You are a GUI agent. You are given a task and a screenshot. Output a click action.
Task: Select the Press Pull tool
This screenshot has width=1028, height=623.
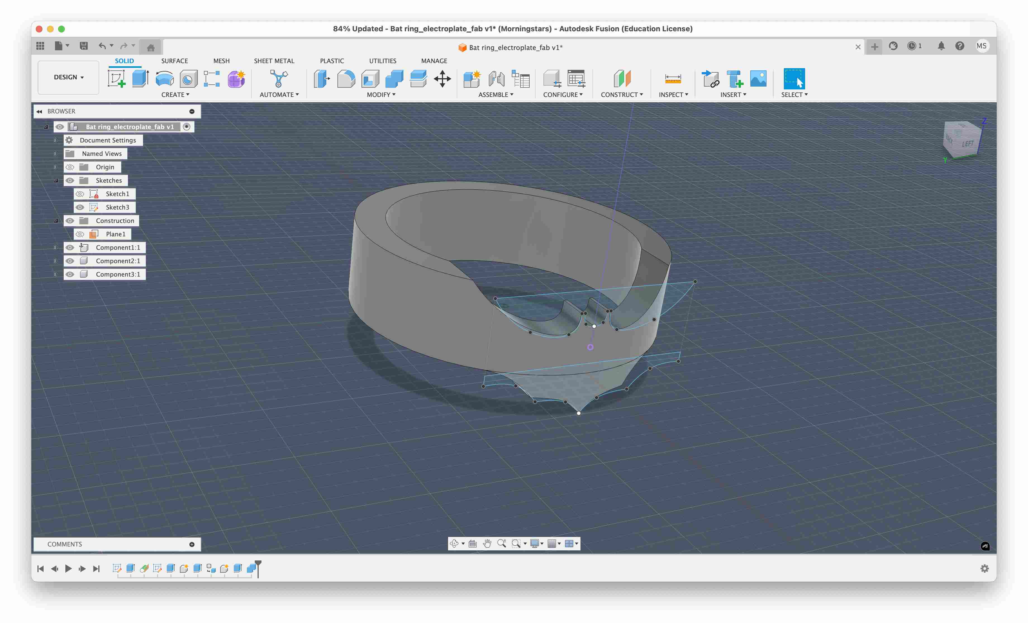[x=322, y=79]
